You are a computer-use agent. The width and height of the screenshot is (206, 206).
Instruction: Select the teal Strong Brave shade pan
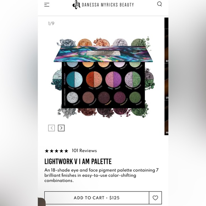[x=75, y=80]
